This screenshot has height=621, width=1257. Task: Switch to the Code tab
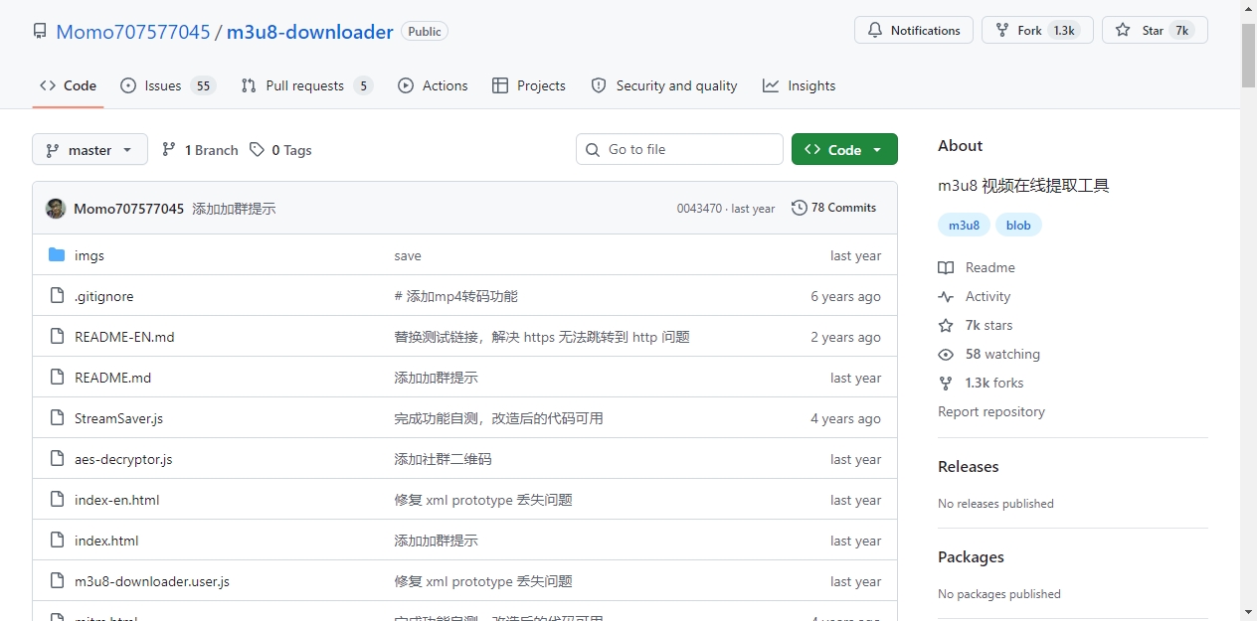68,85
